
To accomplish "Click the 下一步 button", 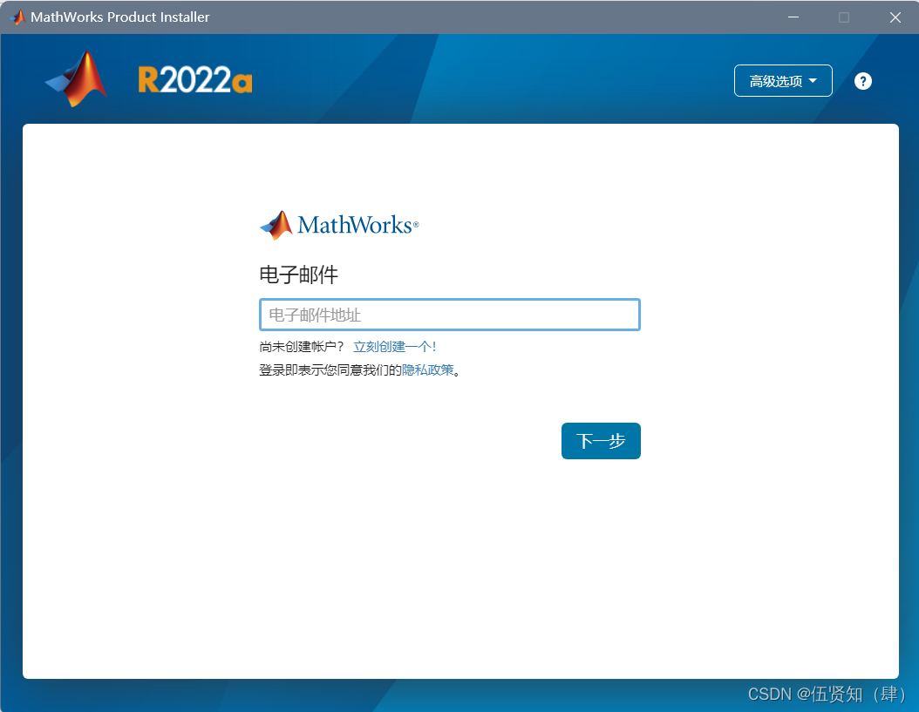I will coord(601,441).
